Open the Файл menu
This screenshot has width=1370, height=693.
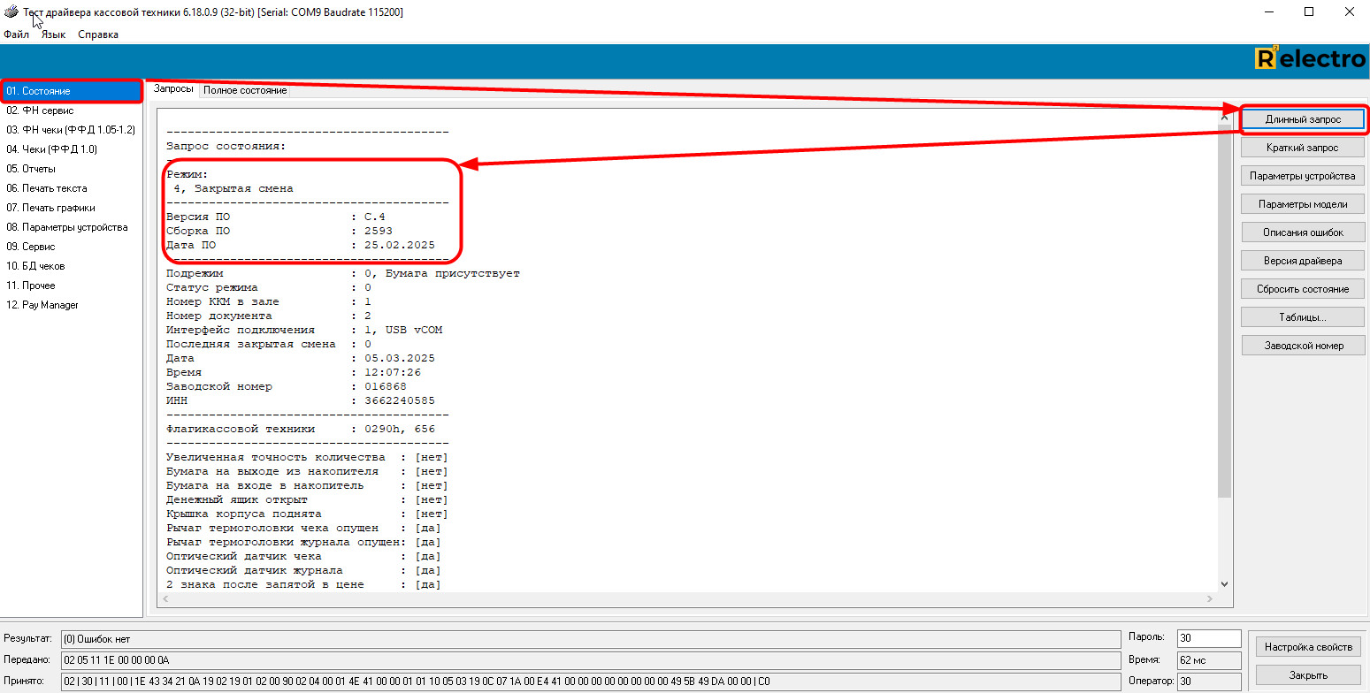coord(16,34)
